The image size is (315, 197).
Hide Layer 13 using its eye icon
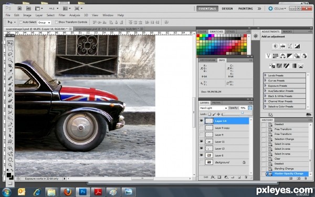tap(201, 148)
